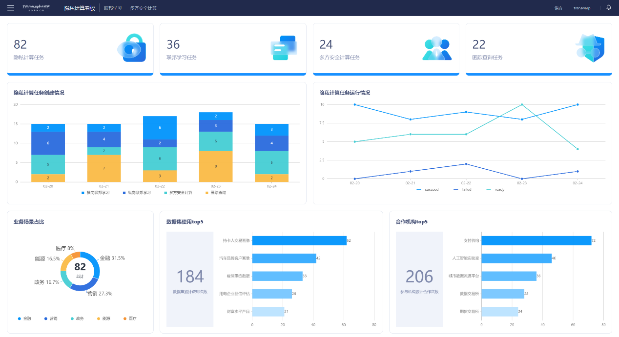Viewport: 619px width, 337px height.
Task: Click the Transwarp Sophon logo
Action: (x=37, y=8)
